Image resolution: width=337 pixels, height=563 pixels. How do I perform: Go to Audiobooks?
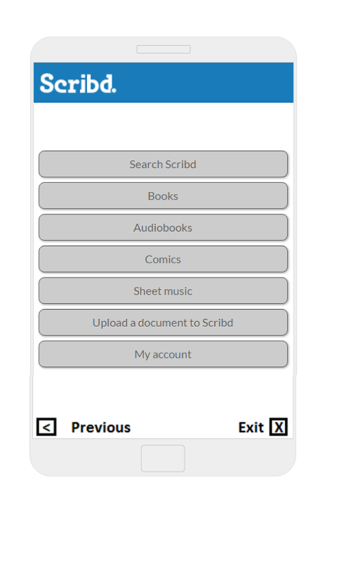click(x=163, y=228)
